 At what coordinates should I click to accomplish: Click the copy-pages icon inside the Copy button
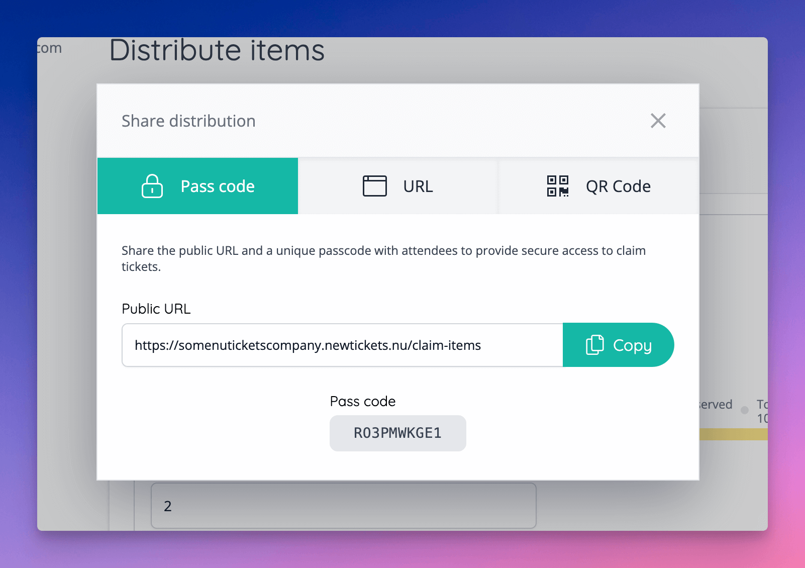point(595,345)
